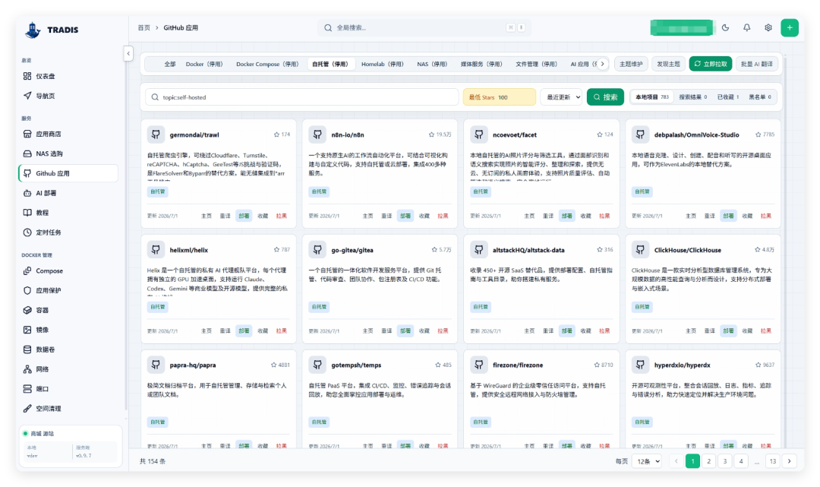Collapse the sidebar with the arrow handle
Viewport: 820px width, 487px height.
[x=128, y=53]
